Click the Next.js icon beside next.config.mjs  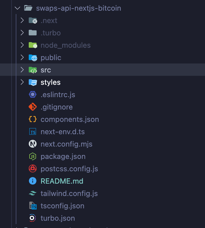point(33,144)
